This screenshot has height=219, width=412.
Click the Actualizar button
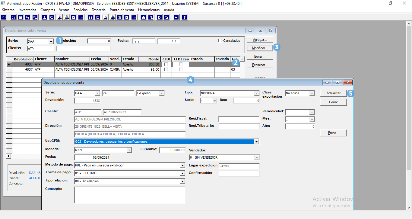334,93
